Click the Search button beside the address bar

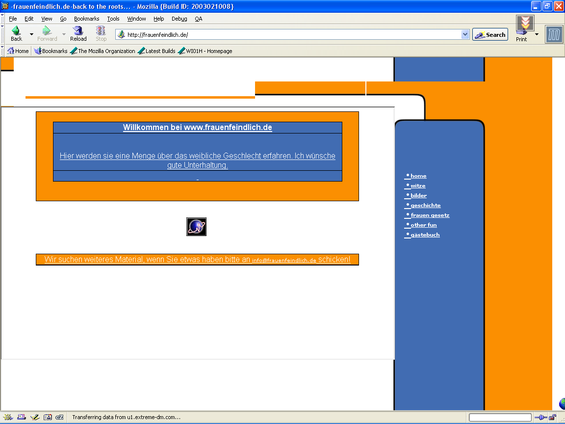[490, 35]
